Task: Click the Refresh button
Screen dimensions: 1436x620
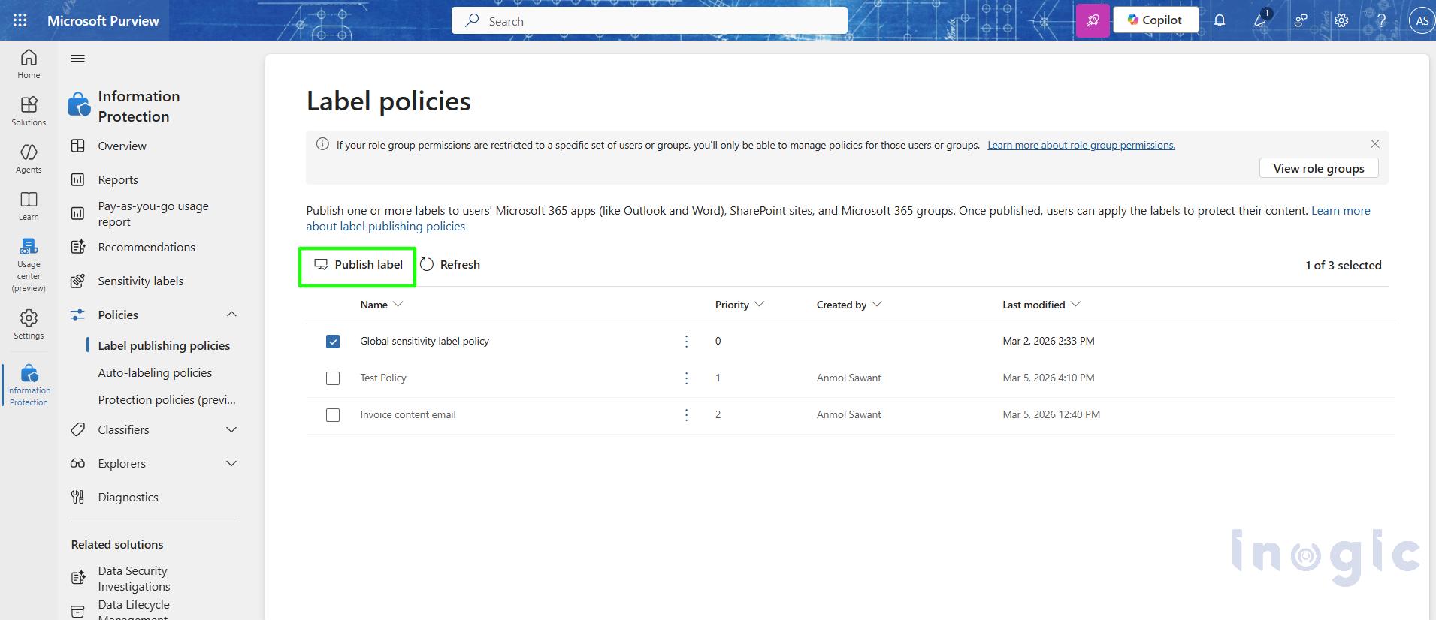Action: coord(450,264)
